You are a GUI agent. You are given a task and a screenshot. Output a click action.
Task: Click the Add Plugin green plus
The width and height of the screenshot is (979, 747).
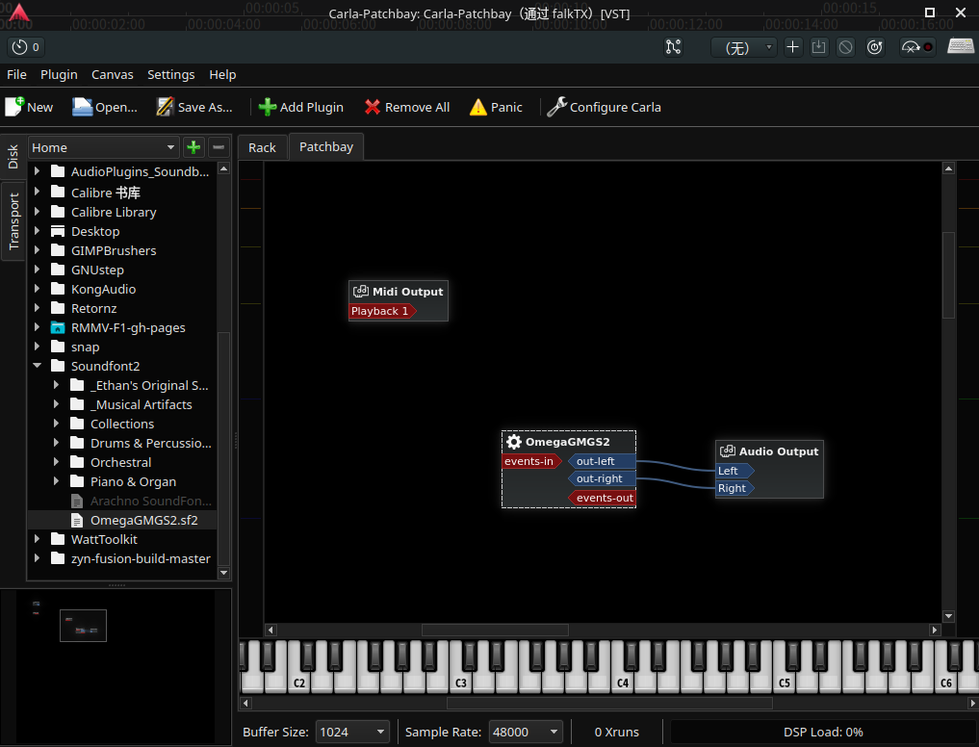tap(268, 107)
